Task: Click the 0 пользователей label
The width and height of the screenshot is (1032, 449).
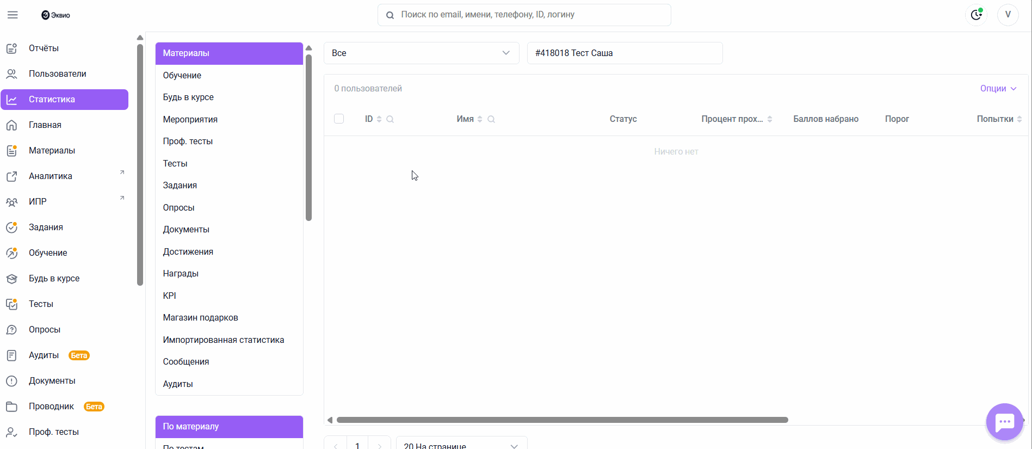Action: (368, 89)
